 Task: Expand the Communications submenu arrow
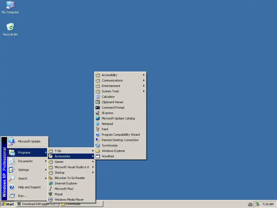(x=144, y=80)
